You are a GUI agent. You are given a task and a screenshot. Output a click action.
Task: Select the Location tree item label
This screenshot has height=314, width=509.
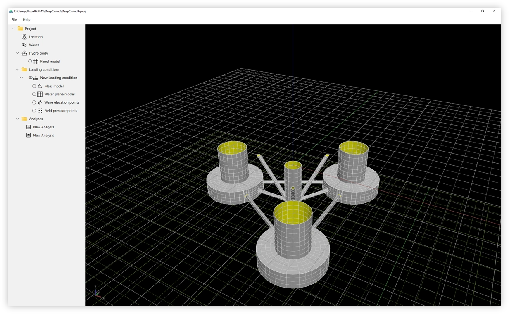coord(36,37)
